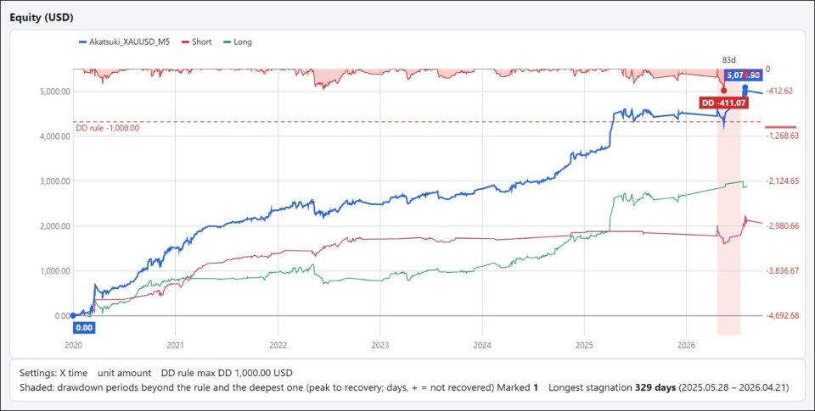The width and height of the screenshot is (815, 411).
Task: Click the 2026 time axis label
Action: tap(686, 346)
